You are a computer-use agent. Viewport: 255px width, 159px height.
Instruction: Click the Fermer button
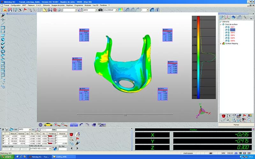pyautogui.click(x=236, y=125)
